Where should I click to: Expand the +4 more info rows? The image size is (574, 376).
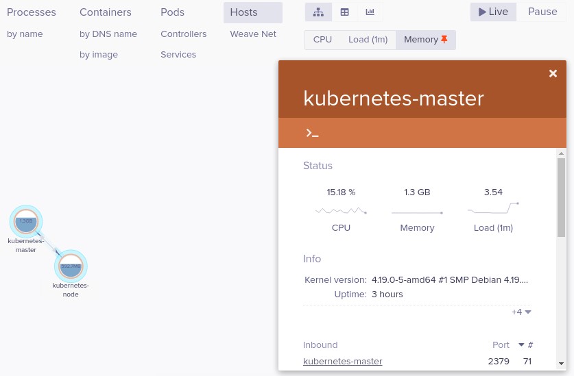(x=521, y=312)
